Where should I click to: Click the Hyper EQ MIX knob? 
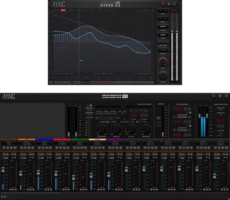[x=163, y=62]
